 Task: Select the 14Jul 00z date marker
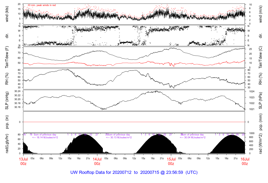pos(97,161)
